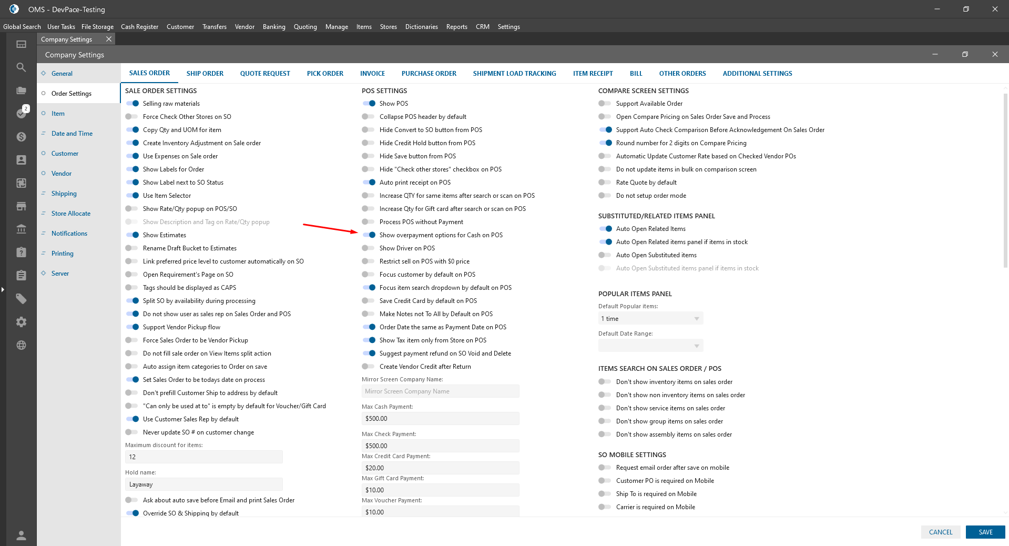This screenshot has height=546, width=1009.
Task: Click the dollar sign cash register icon
Action: click(x=21, y=137)
